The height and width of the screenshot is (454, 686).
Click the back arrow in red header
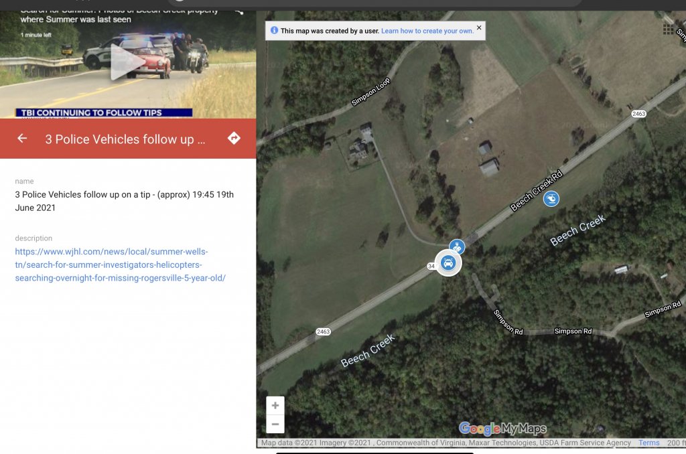pos(22,138)
